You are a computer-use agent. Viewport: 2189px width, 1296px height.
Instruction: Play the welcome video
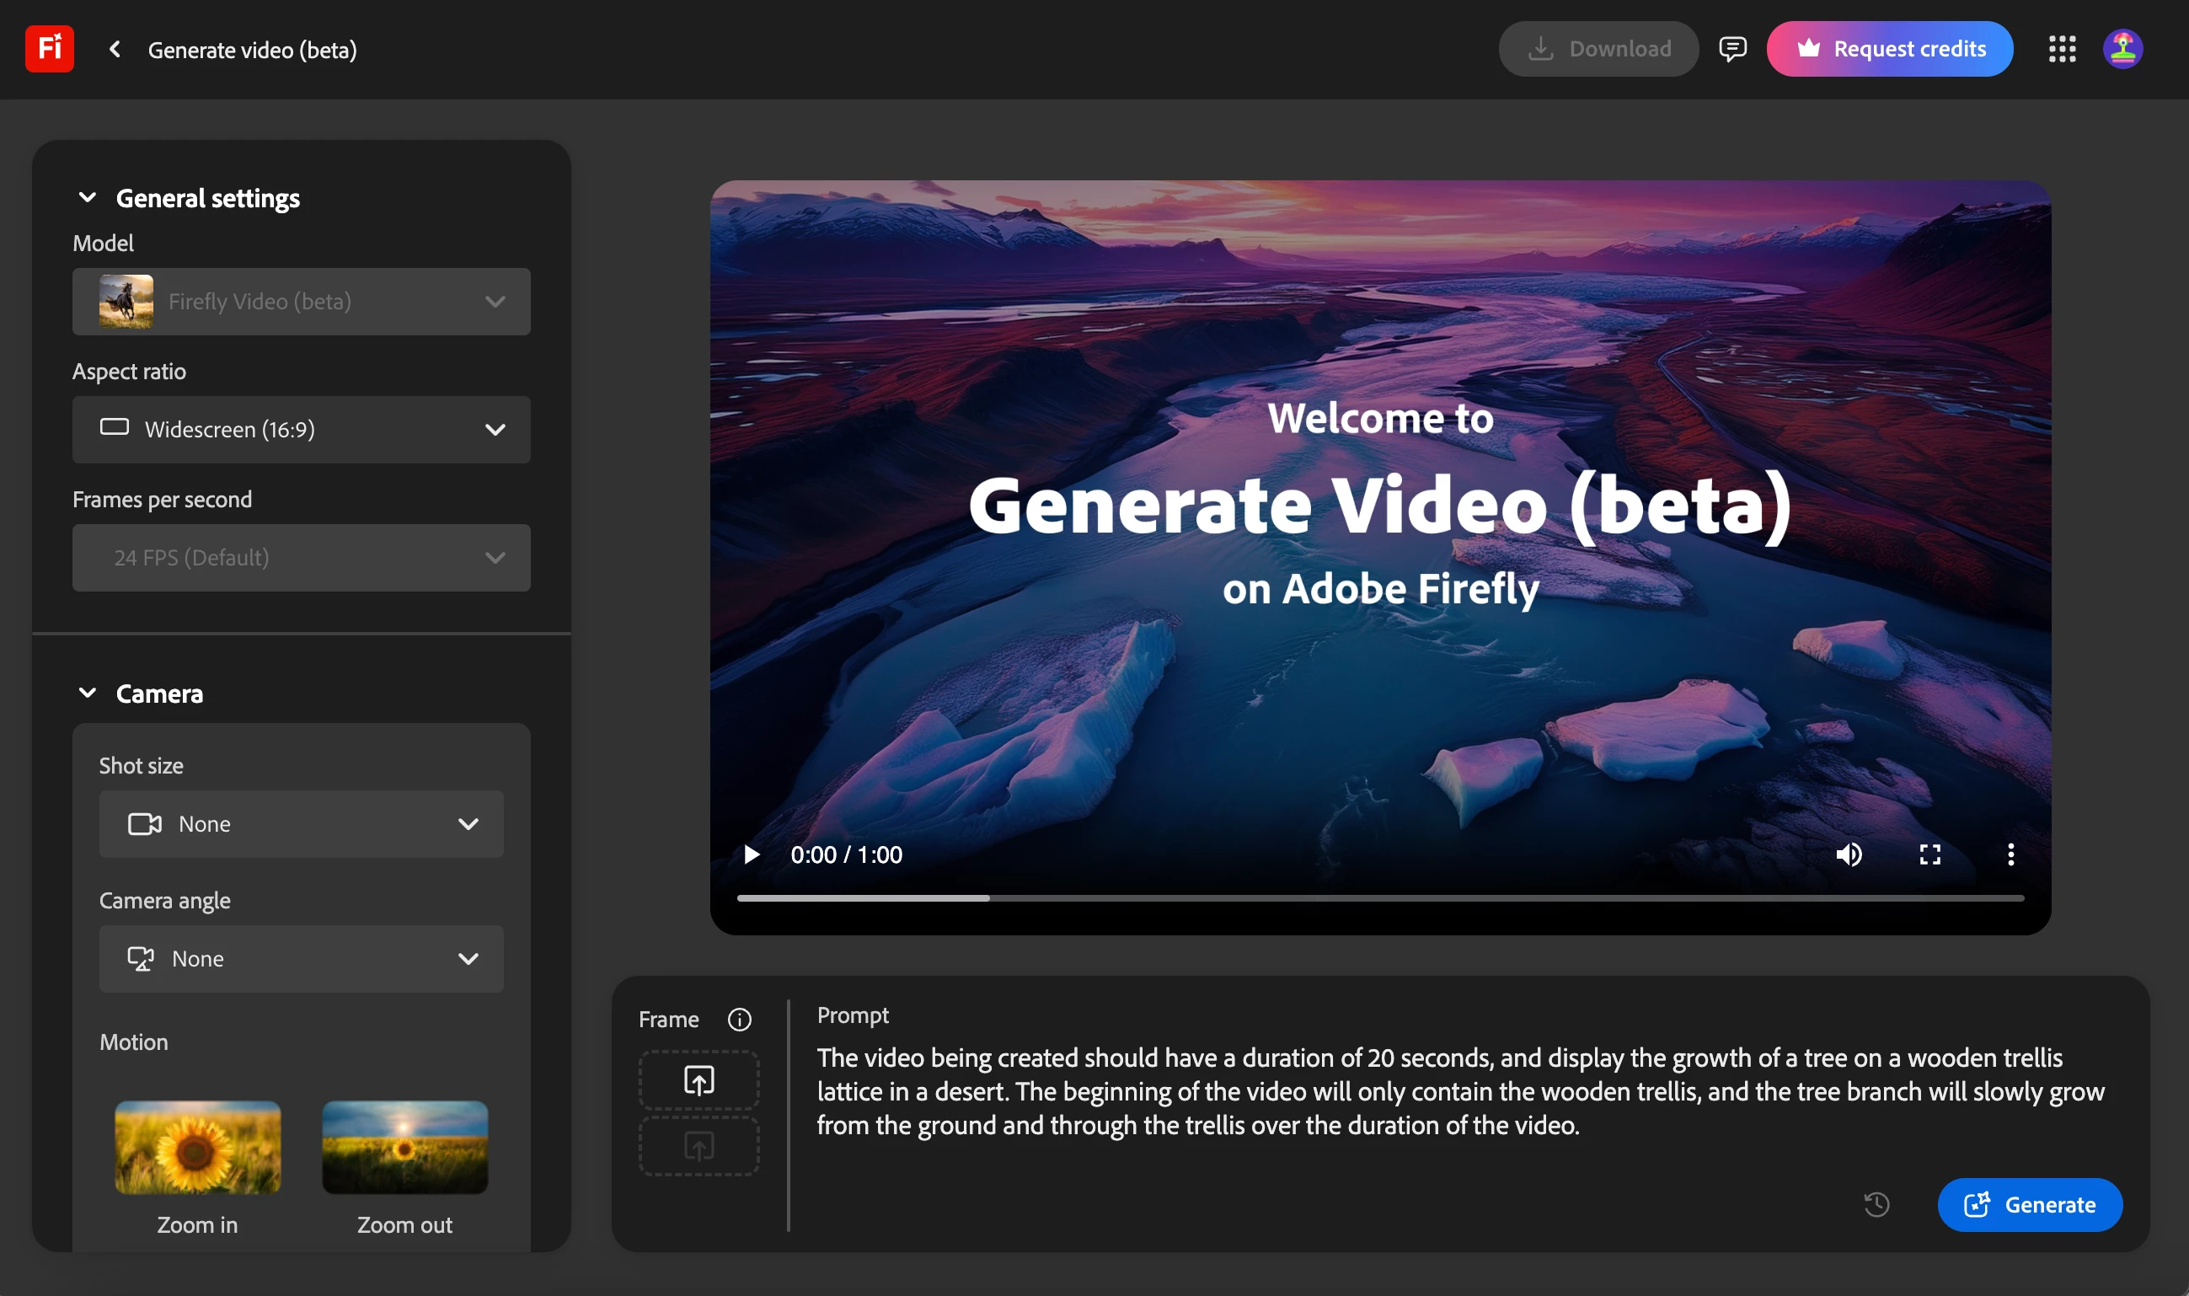click(x=751, y=854)
